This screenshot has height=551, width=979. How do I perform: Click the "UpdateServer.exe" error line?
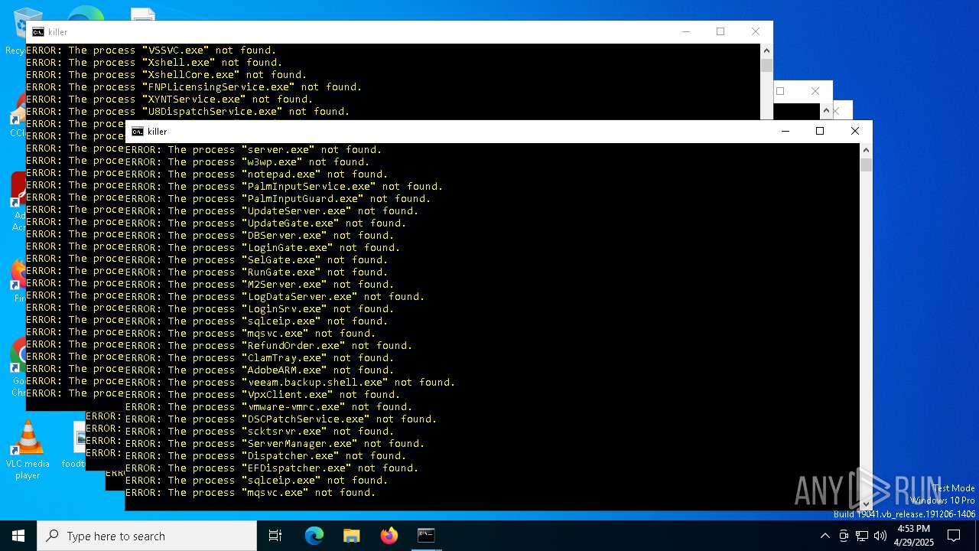pyautogui.click(x=272, y=211)
